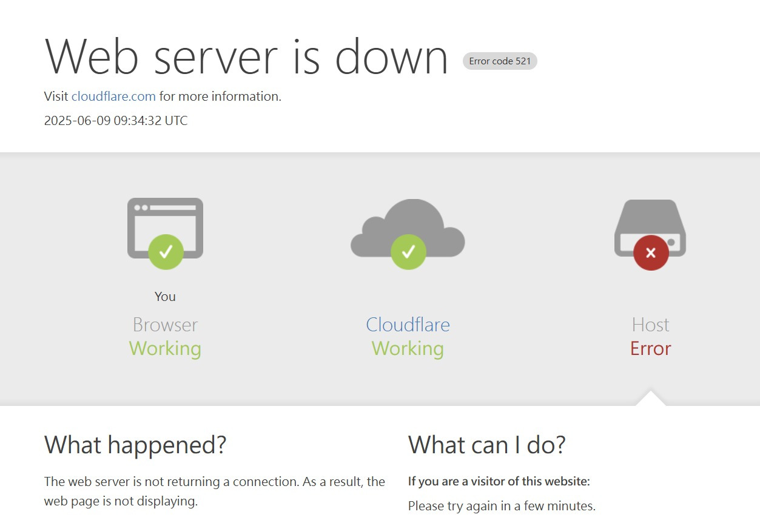The width and height of the screenshot is (760, 520).
Task: Click the Browser status heading
Action: coord(165,325)
